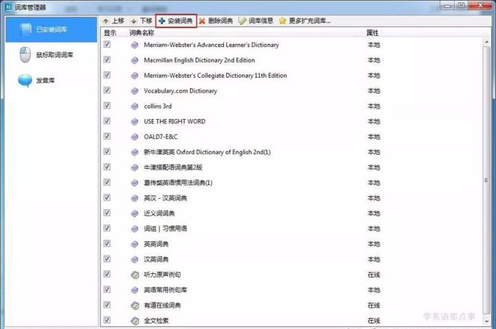The width and height of the screenshot is (496, 329).
Task: Click book icon beside Vocabulary.com Dictionary
Action: (x=135, y=91)
